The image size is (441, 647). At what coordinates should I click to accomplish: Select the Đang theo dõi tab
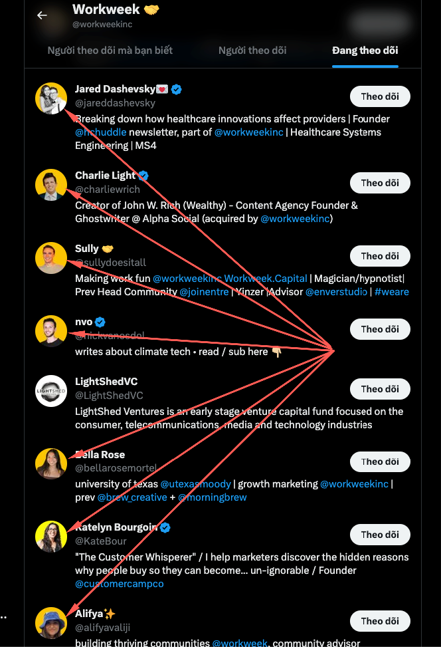(x=365, y=51)
